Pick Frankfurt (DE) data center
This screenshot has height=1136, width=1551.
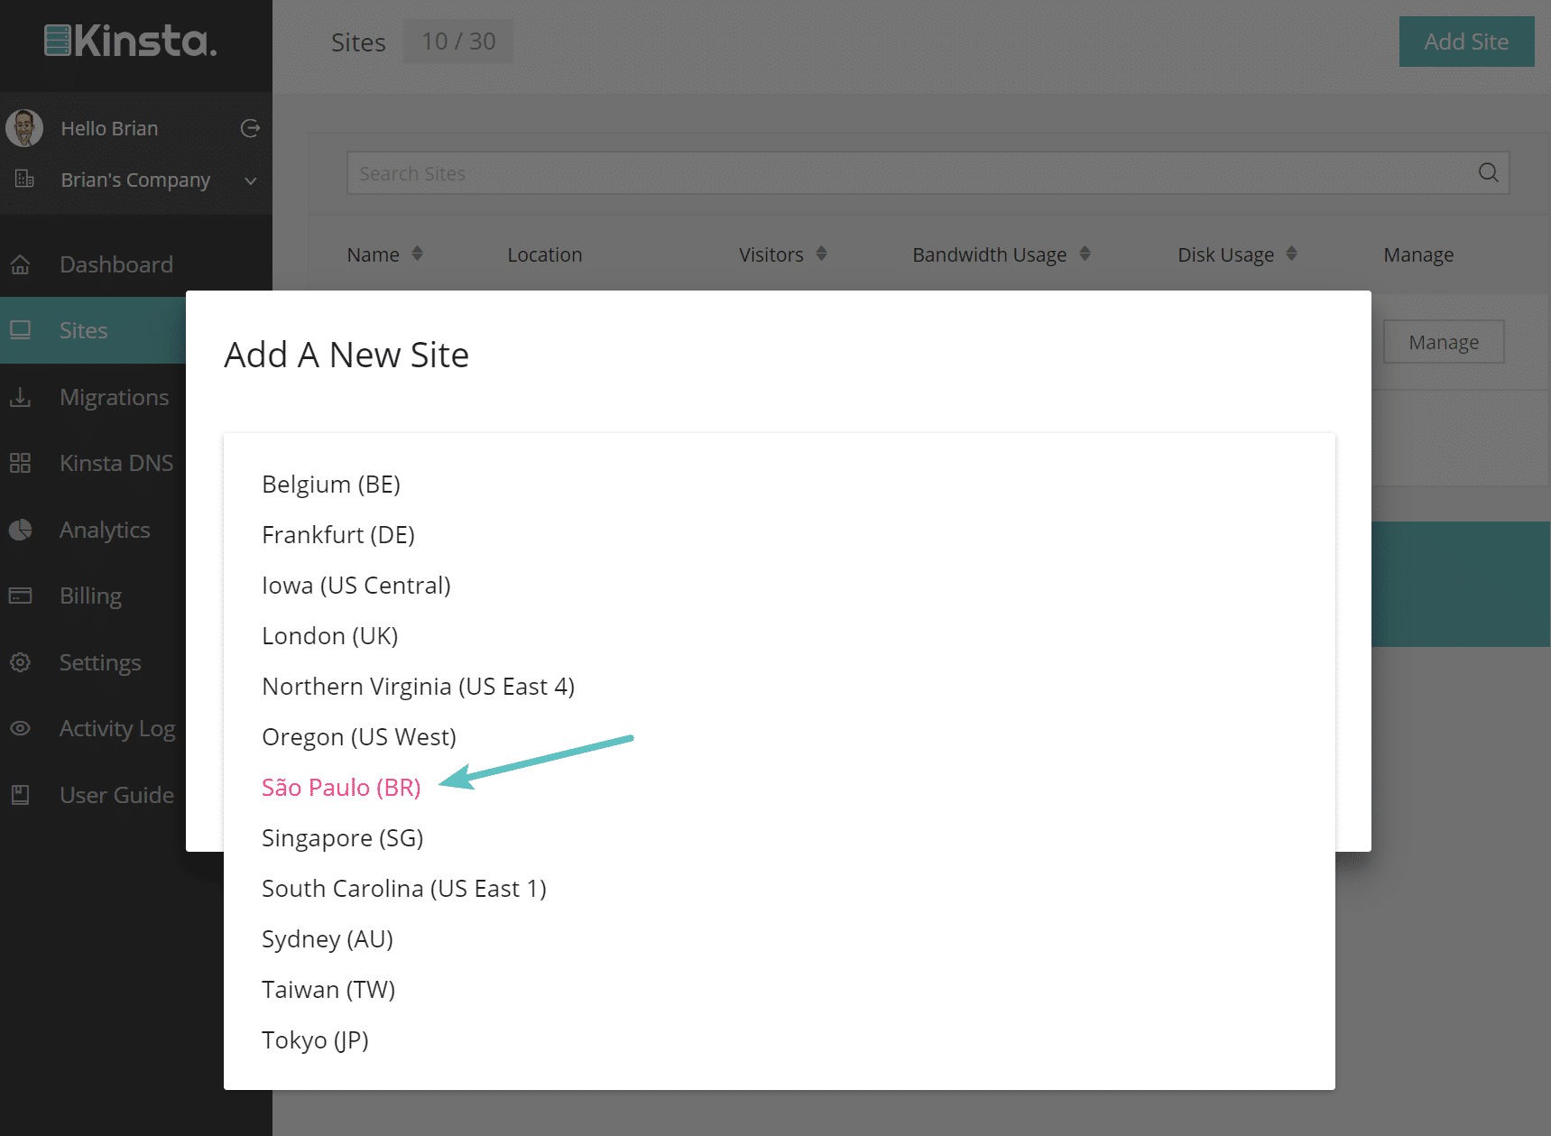pos(338,535)
